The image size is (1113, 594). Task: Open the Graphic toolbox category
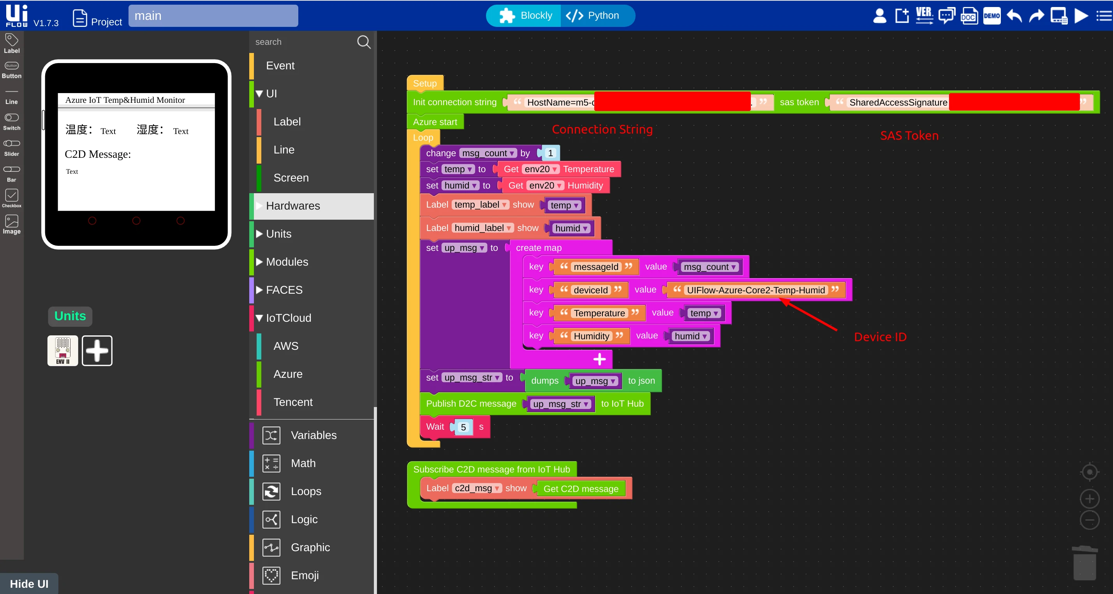[312, 547]
